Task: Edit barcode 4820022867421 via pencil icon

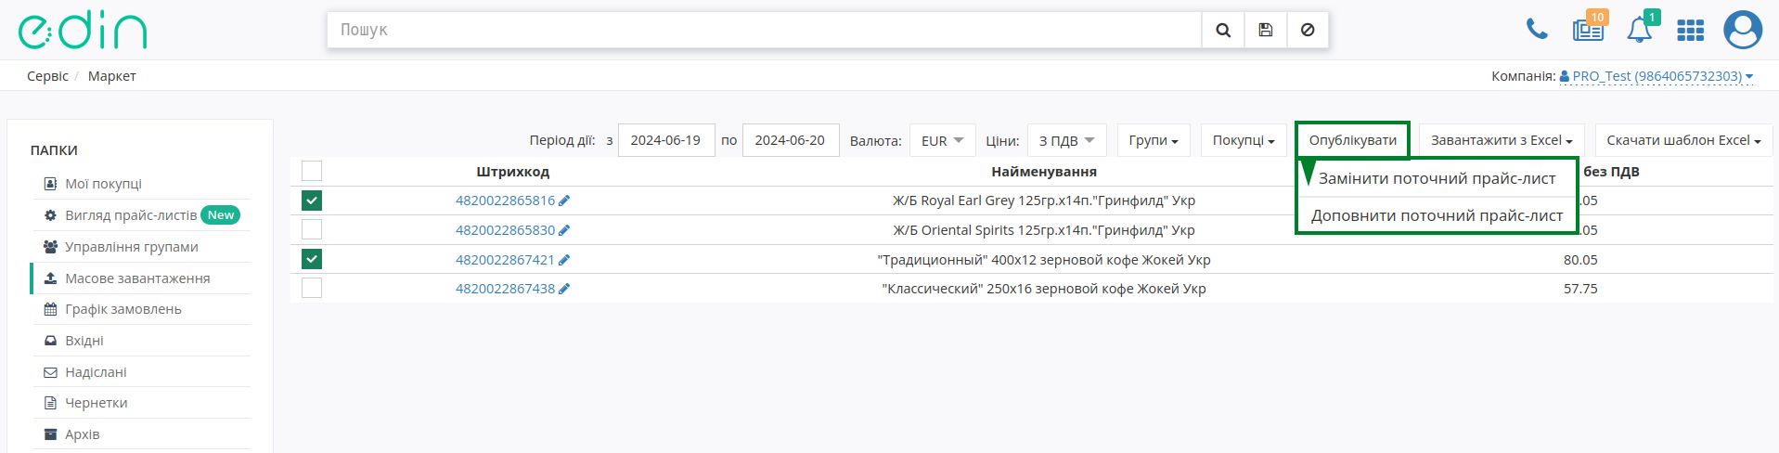Action: 564,260
